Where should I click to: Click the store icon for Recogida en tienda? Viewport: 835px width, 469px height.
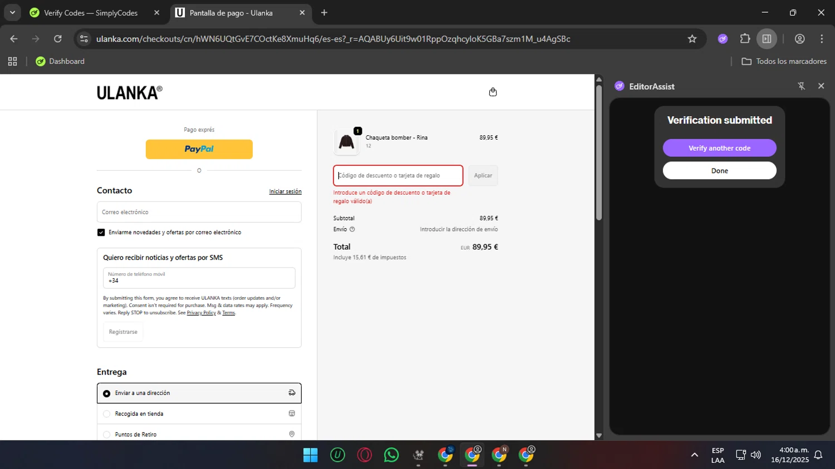pos(292,413)
